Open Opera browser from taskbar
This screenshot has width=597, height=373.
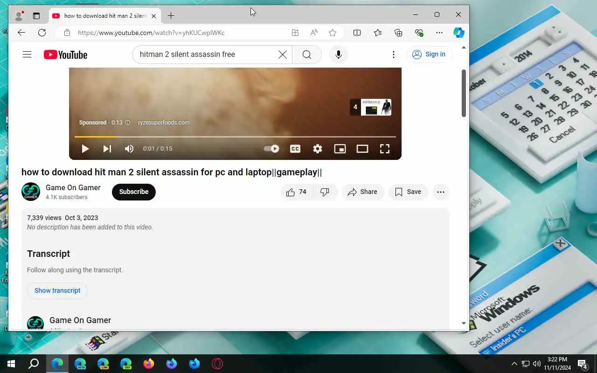(217, 364)
